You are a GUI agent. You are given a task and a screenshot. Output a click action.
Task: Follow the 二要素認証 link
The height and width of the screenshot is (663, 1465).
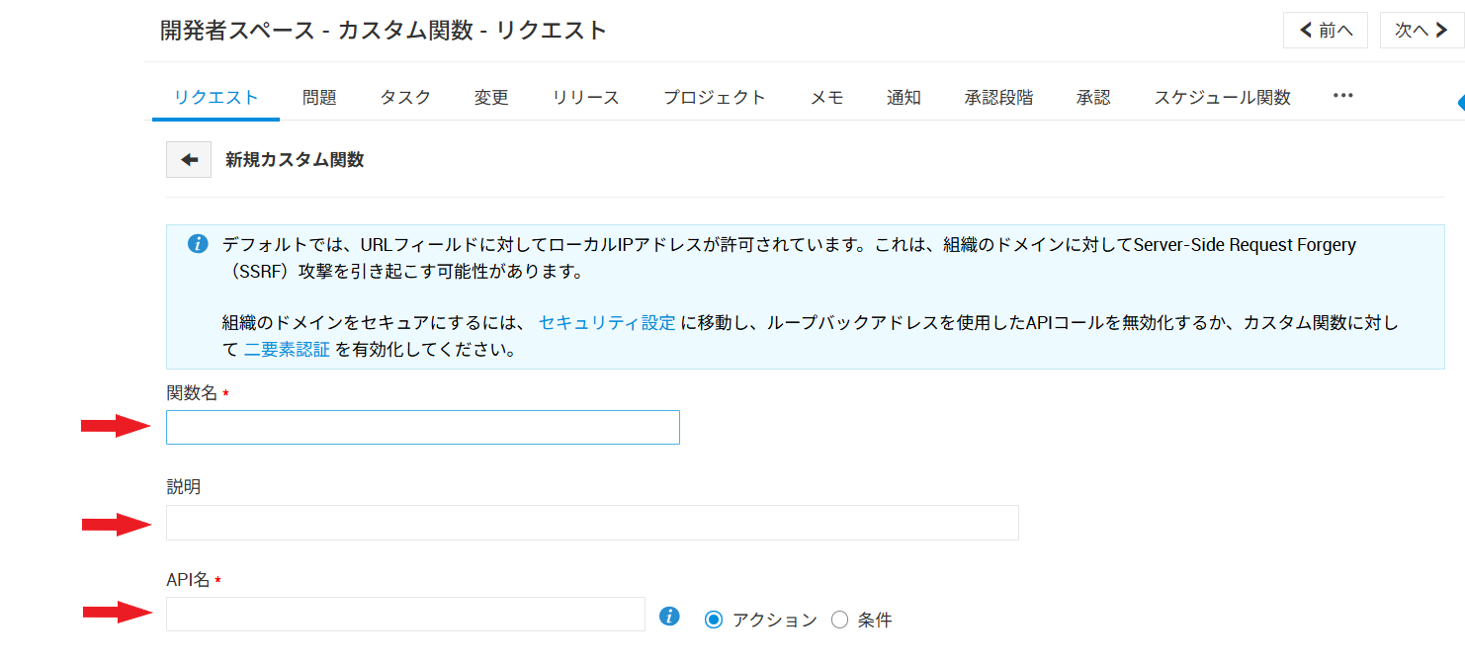coord(287,350)
